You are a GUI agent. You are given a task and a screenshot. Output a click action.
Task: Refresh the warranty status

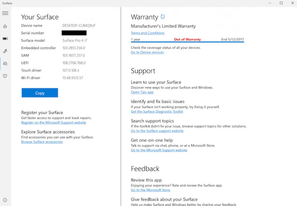tap(163, 17)
